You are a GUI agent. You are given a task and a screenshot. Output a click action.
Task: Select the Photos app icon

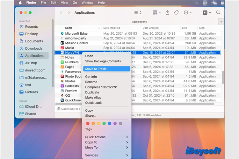pos(62,81)
